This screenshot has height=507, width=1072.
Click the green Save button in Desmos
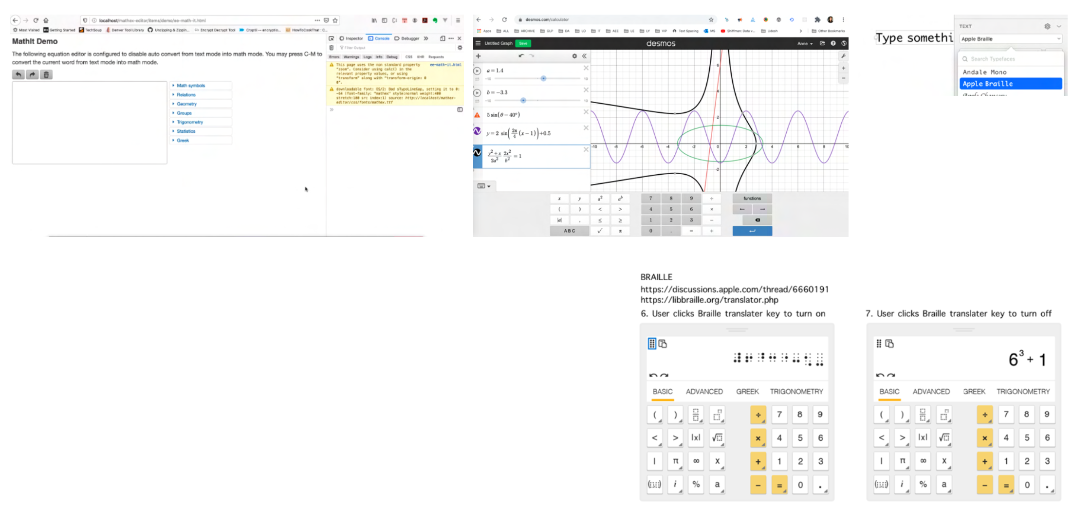click(x=523, y=43)
